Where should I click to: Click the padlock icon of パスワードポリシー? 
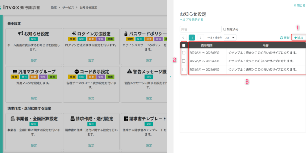click(126, 34)
